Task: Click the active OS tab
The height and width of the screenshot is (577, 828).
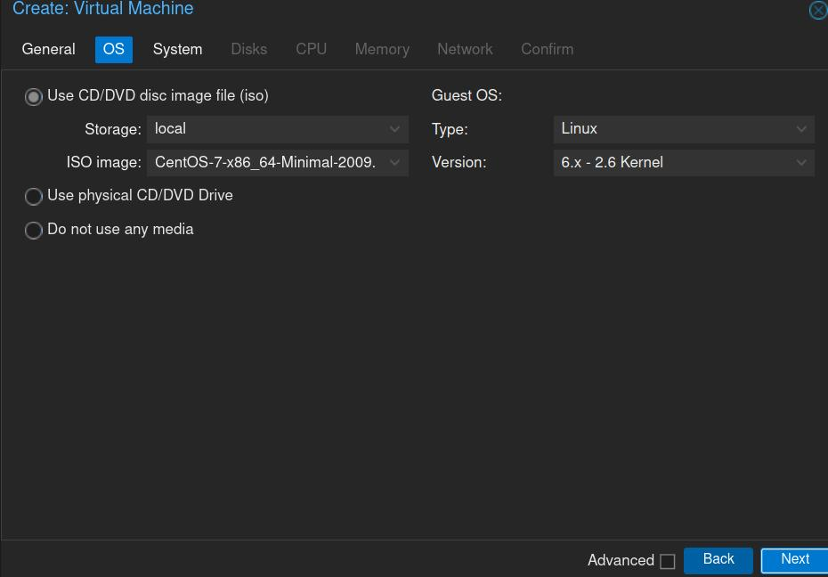Action: pyautogui.click(x=114, y=50)
